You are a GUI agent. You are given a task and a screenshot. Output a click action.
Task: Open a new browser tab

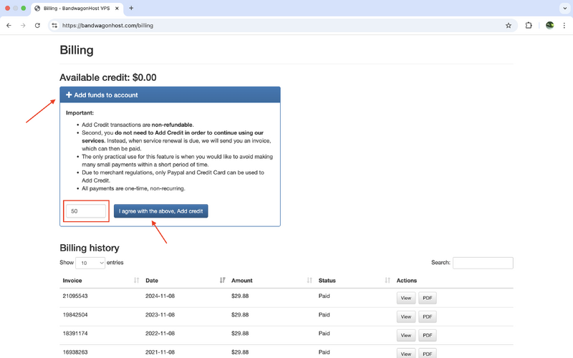[x=131, y=8]
